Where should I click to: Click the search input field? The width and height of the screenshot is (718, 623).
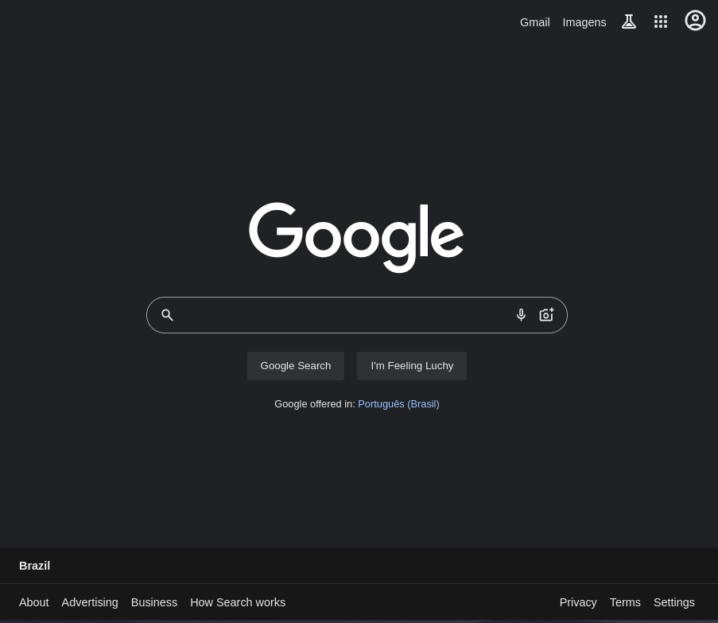342,315
